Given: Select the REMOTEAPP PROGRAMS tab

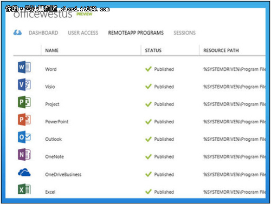Looking at the screenshot, I should click(x=136, y=33).
